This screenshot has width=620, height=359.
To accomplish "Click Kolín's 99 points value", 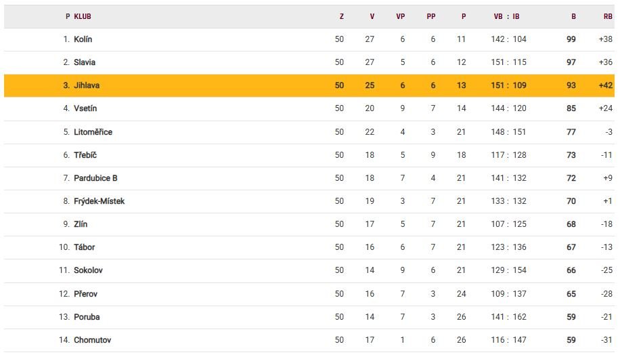I will [x=571, y=39].
